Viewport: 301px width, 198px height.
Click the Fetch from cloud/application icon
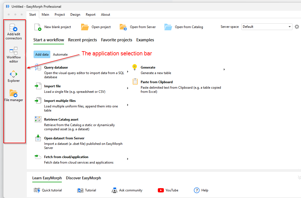pyautogui.click(x=38, y=157)
